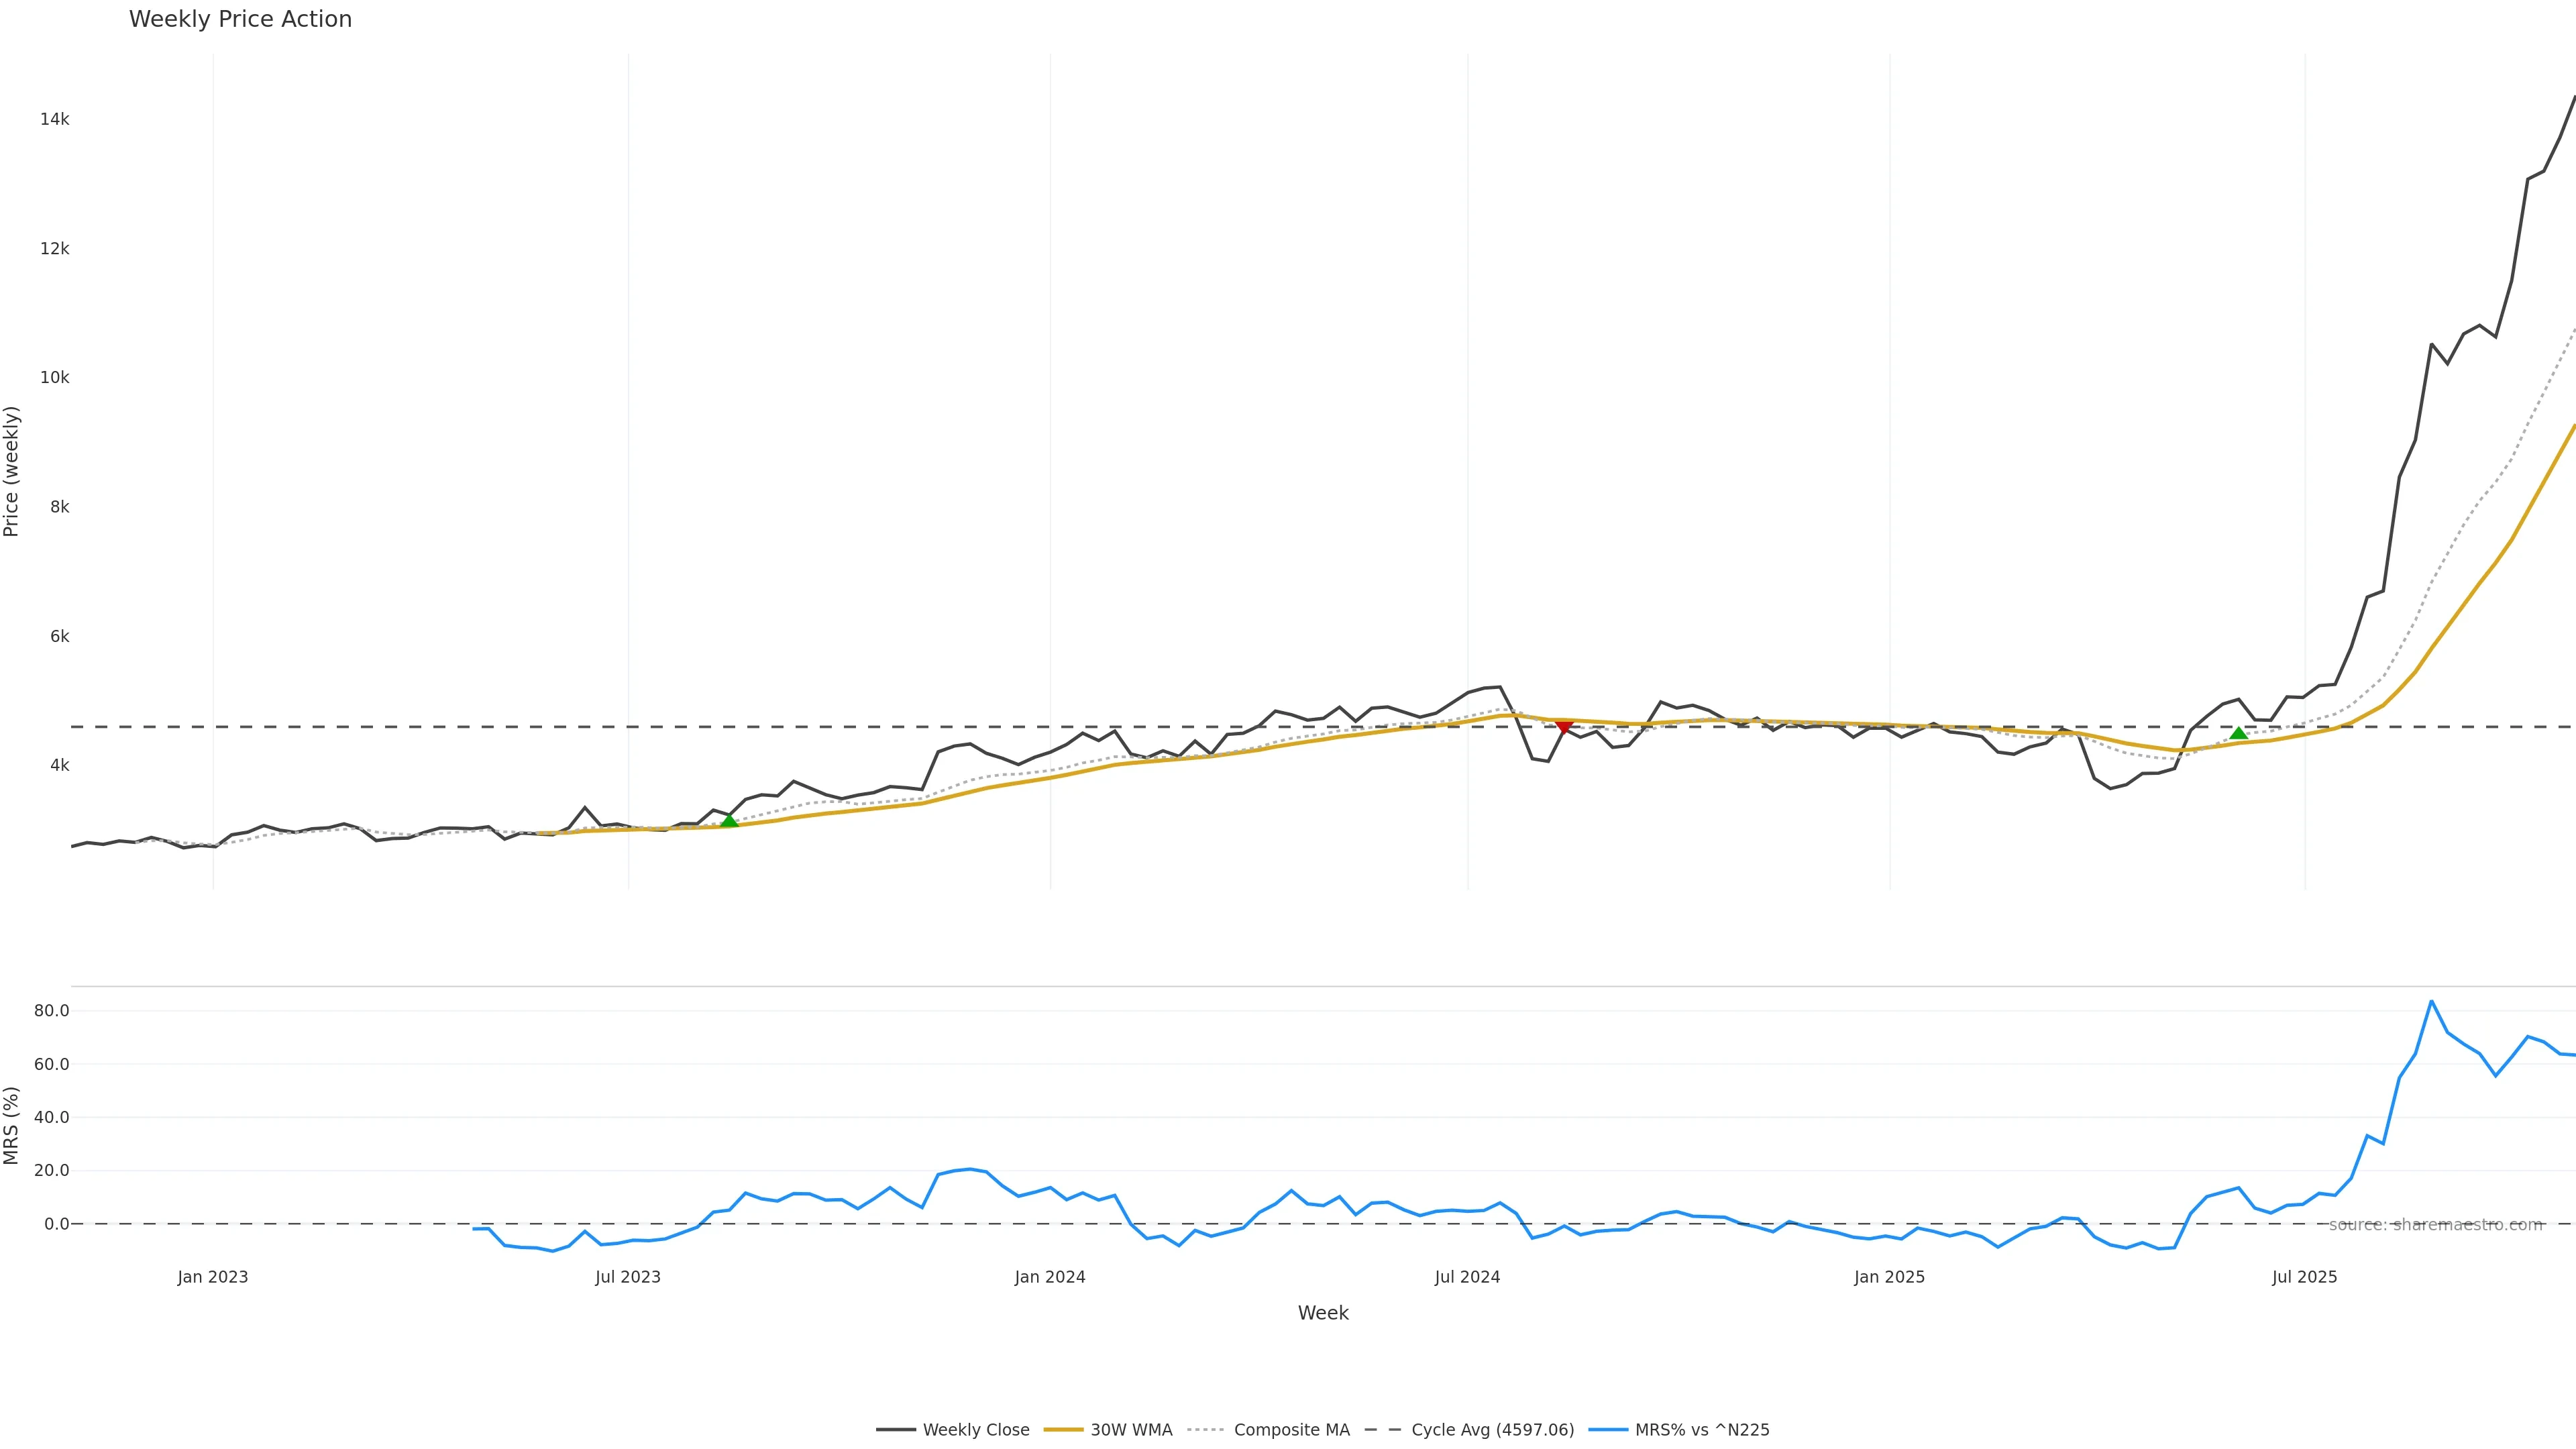Toggle Composite MA legend label

click(x=1291, y=1430)
